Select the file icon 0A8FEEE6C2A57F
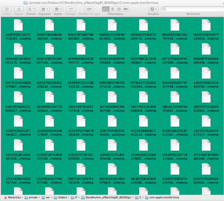This screenshot has width=224, height=201. click(x=18, y=25)
